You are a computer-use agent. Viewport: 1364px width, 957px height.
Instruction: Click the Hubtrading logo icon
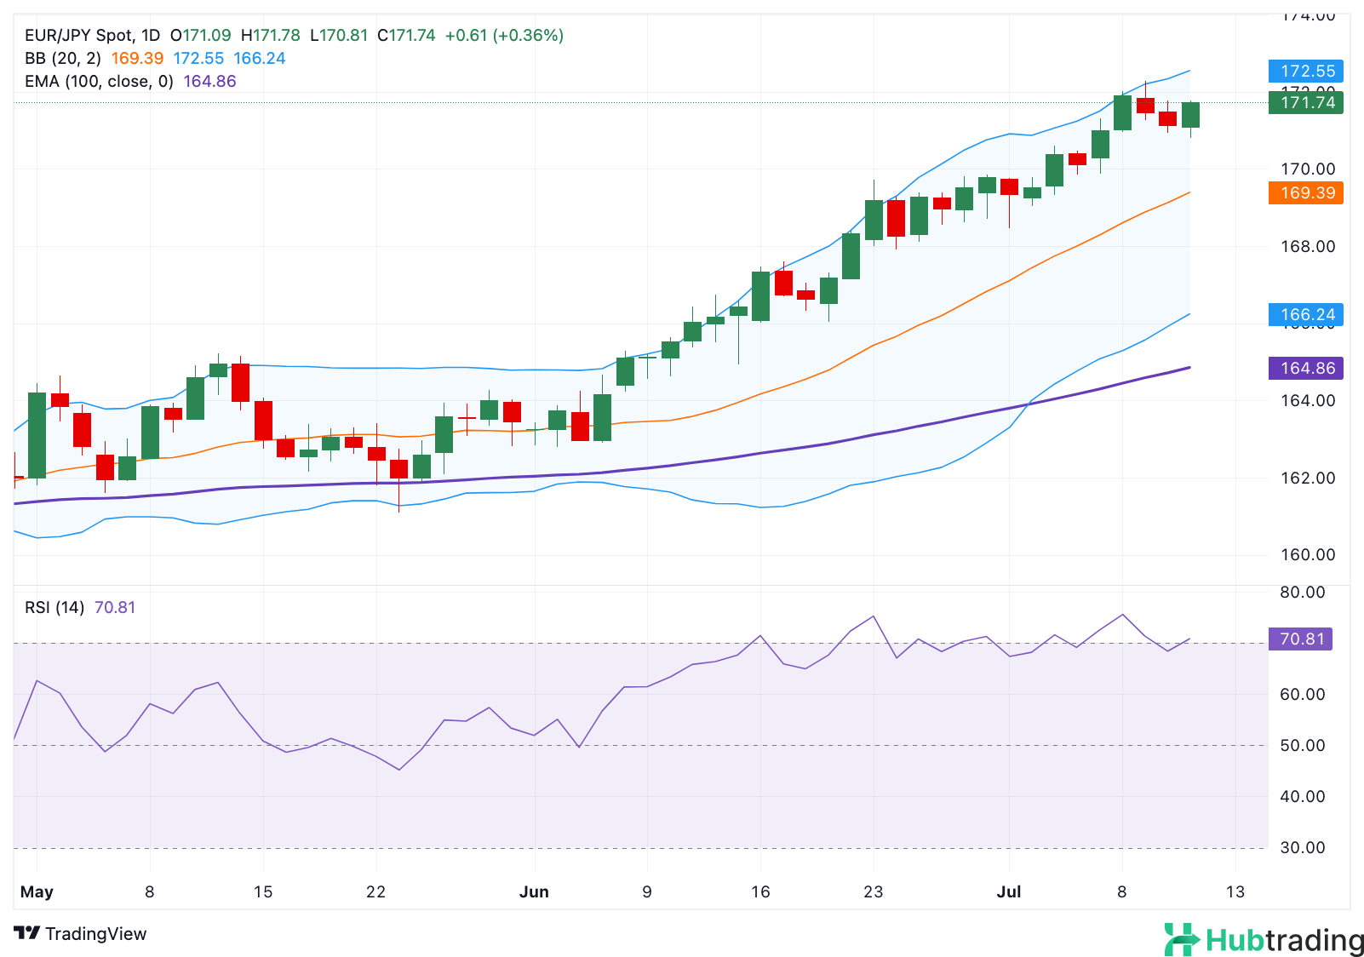tap(1182, 939)
